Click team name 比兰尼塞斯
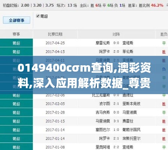Viewport: 168px width, 150px height. (101, 95)
